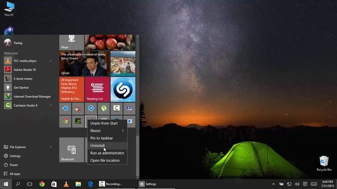Open the battery tray icon
Screen dimensions: 337x189
pos(281,184)
